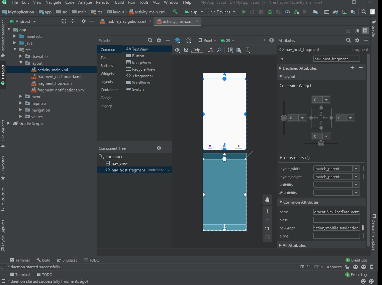Open the Pixel device dropdown
Viewport: 382px width, 285px height.
207,40
